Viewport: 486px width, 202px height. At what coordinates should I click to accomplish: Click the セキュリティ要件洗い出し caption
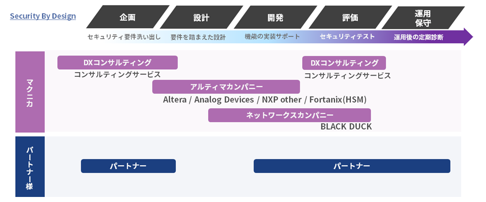click(124, 37)
